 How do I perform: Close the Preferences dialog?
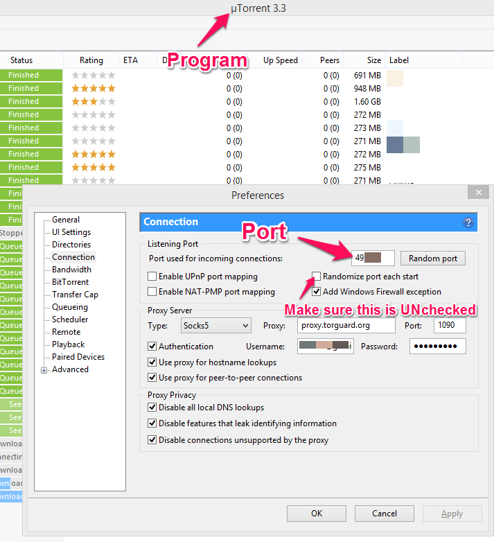tap(479, 192)
